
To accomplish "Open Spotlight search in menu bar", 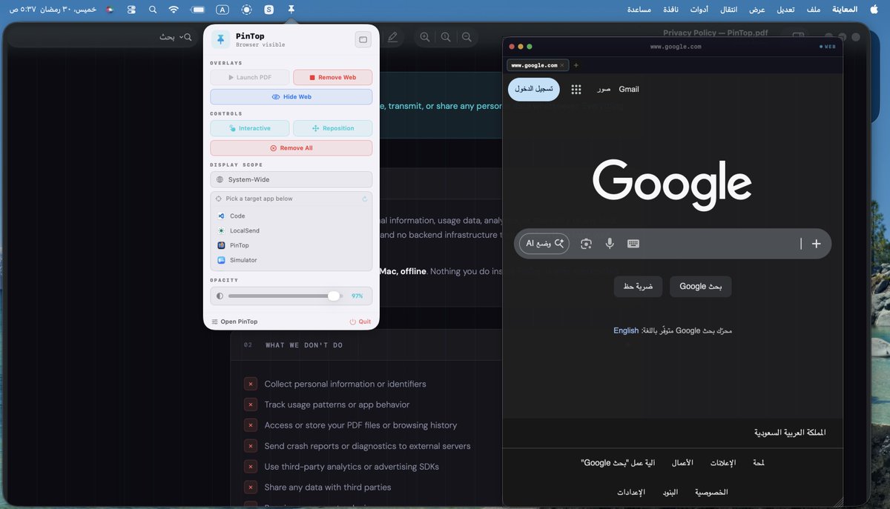I will pyautogui.click(x=152, y=10).
